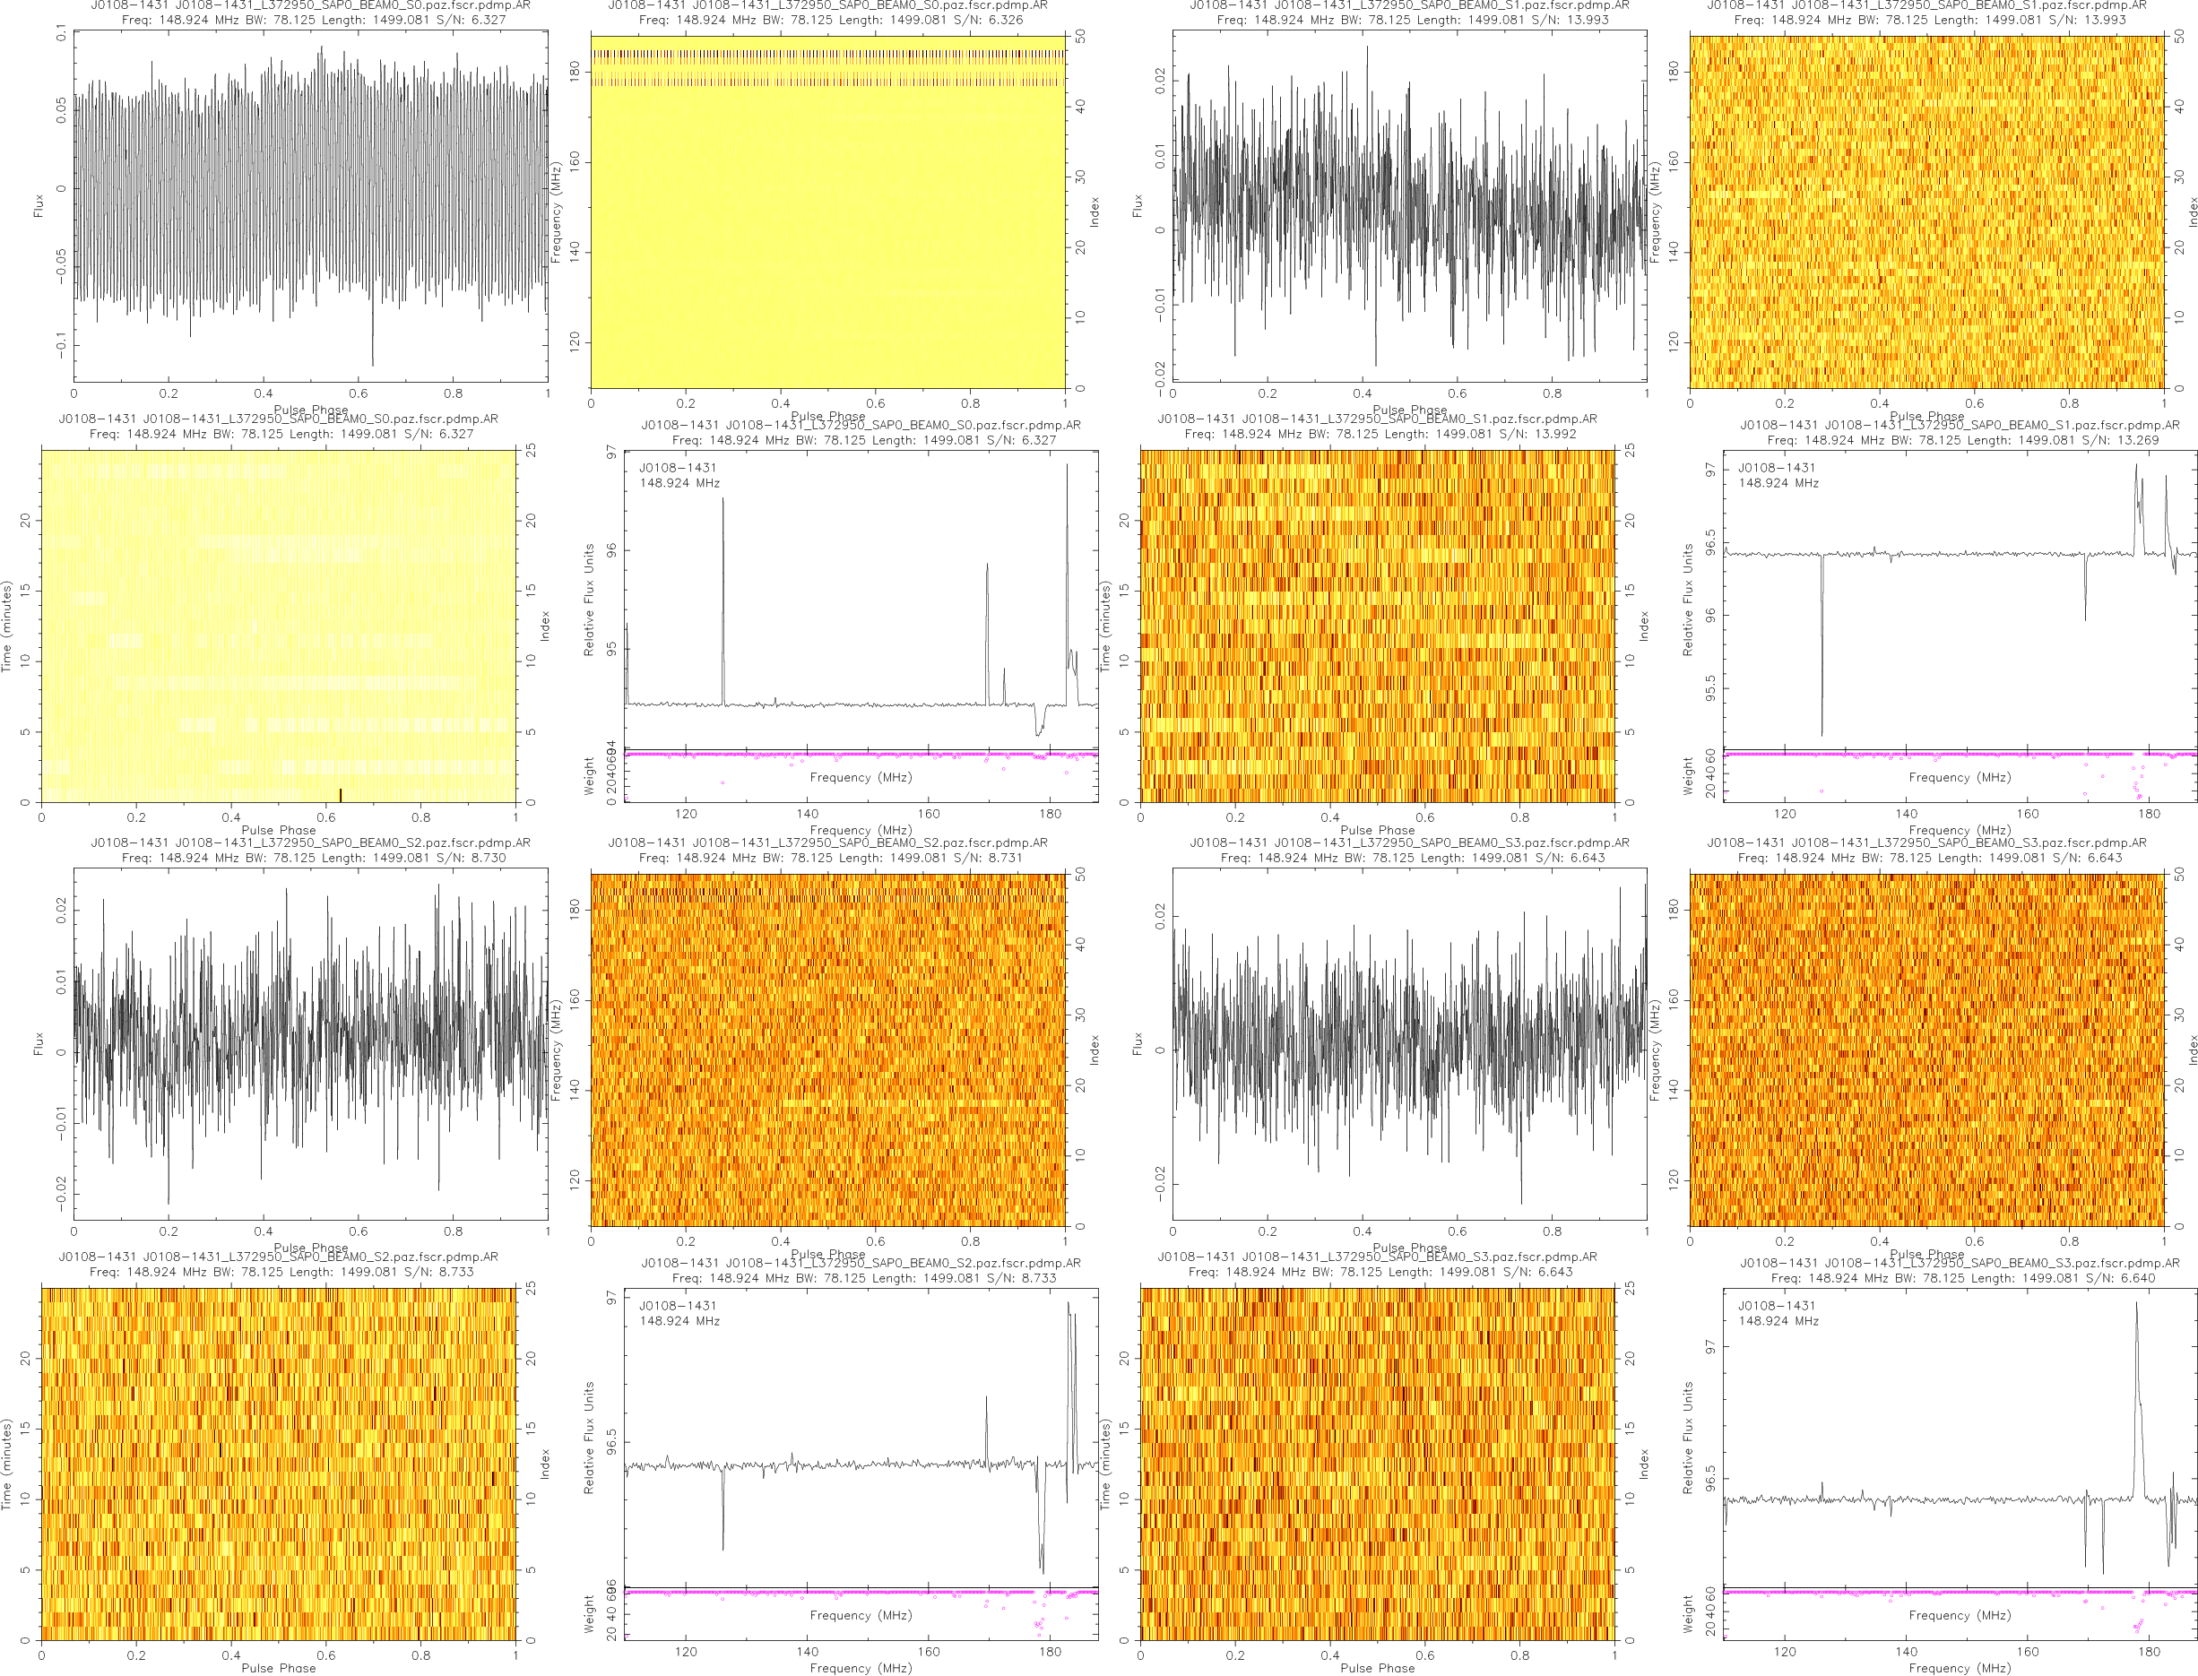
Task: Click the S1 frequency versus pulse phase heatmap
Action: [x=1925, y=212]
